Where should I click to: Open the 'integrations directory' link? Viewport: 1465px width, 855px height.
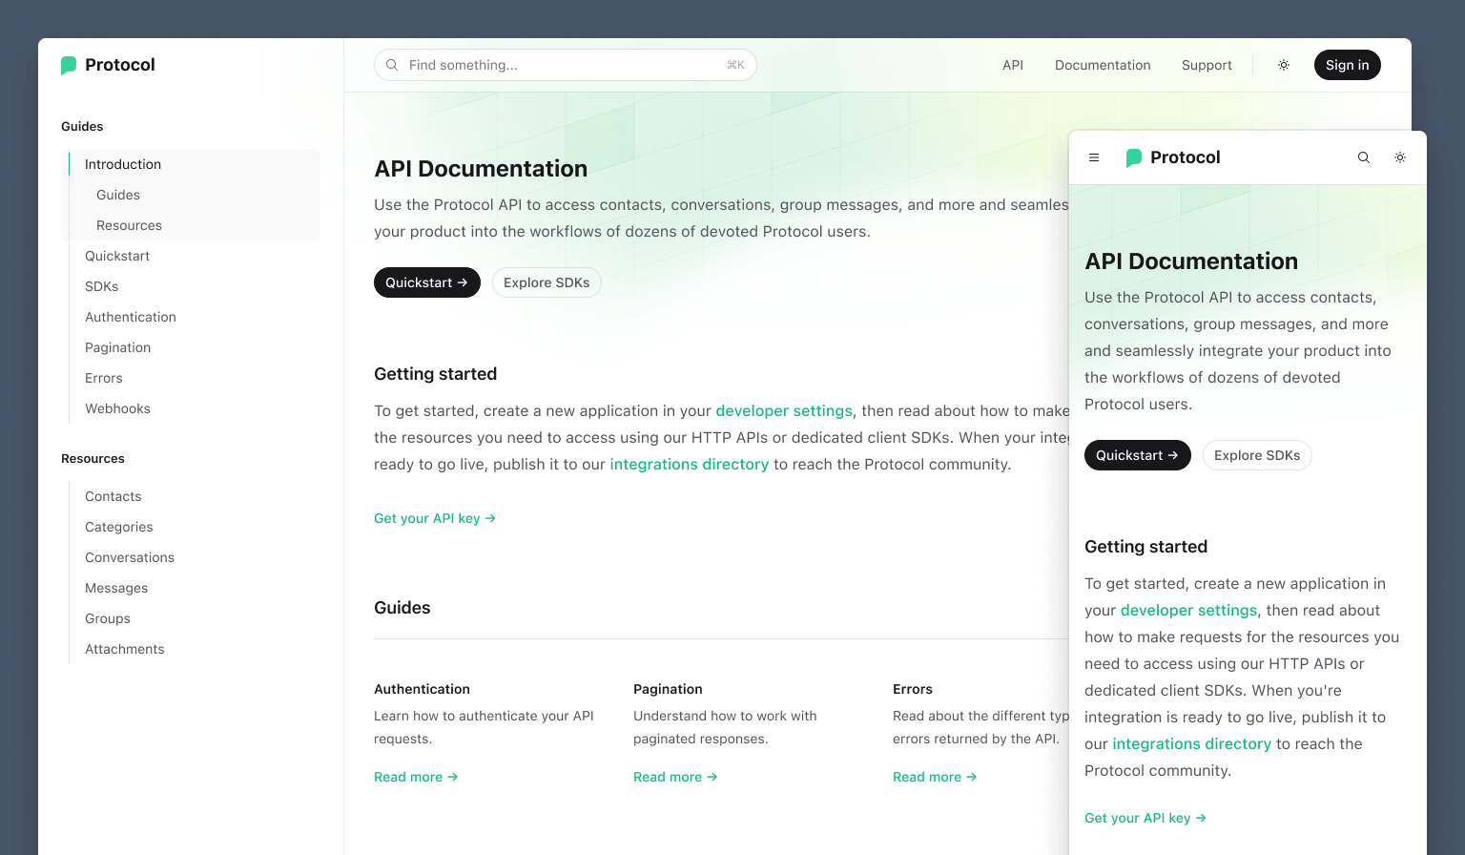[690, 464]
